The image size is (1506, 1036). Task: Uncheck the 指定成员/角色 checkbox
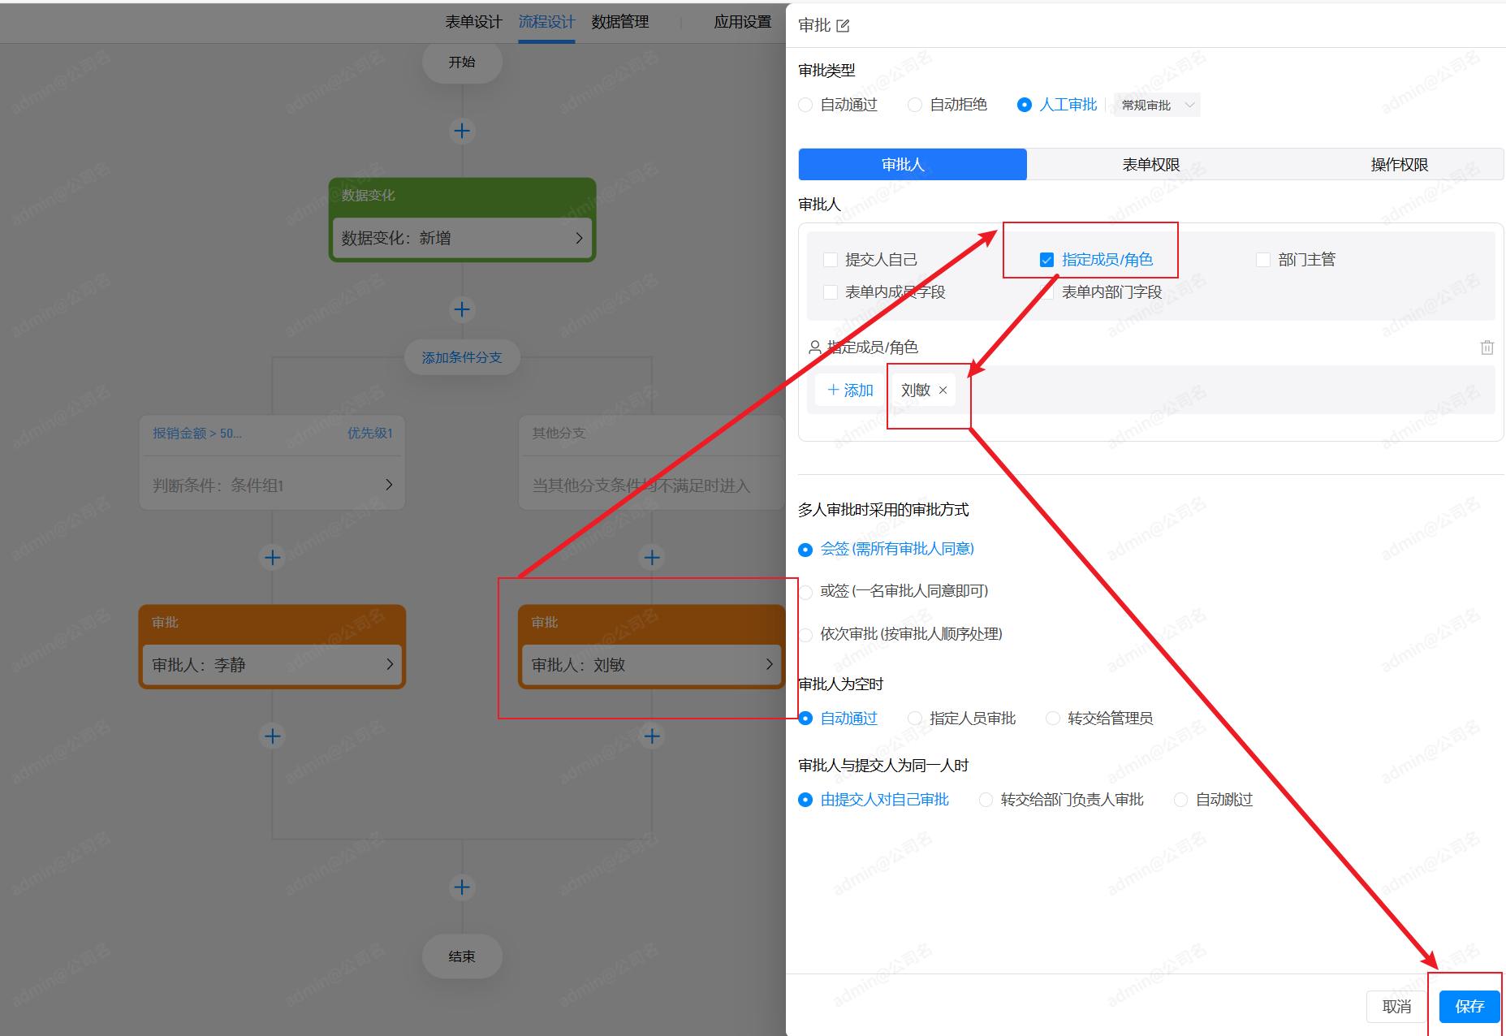pos(1046,260)
